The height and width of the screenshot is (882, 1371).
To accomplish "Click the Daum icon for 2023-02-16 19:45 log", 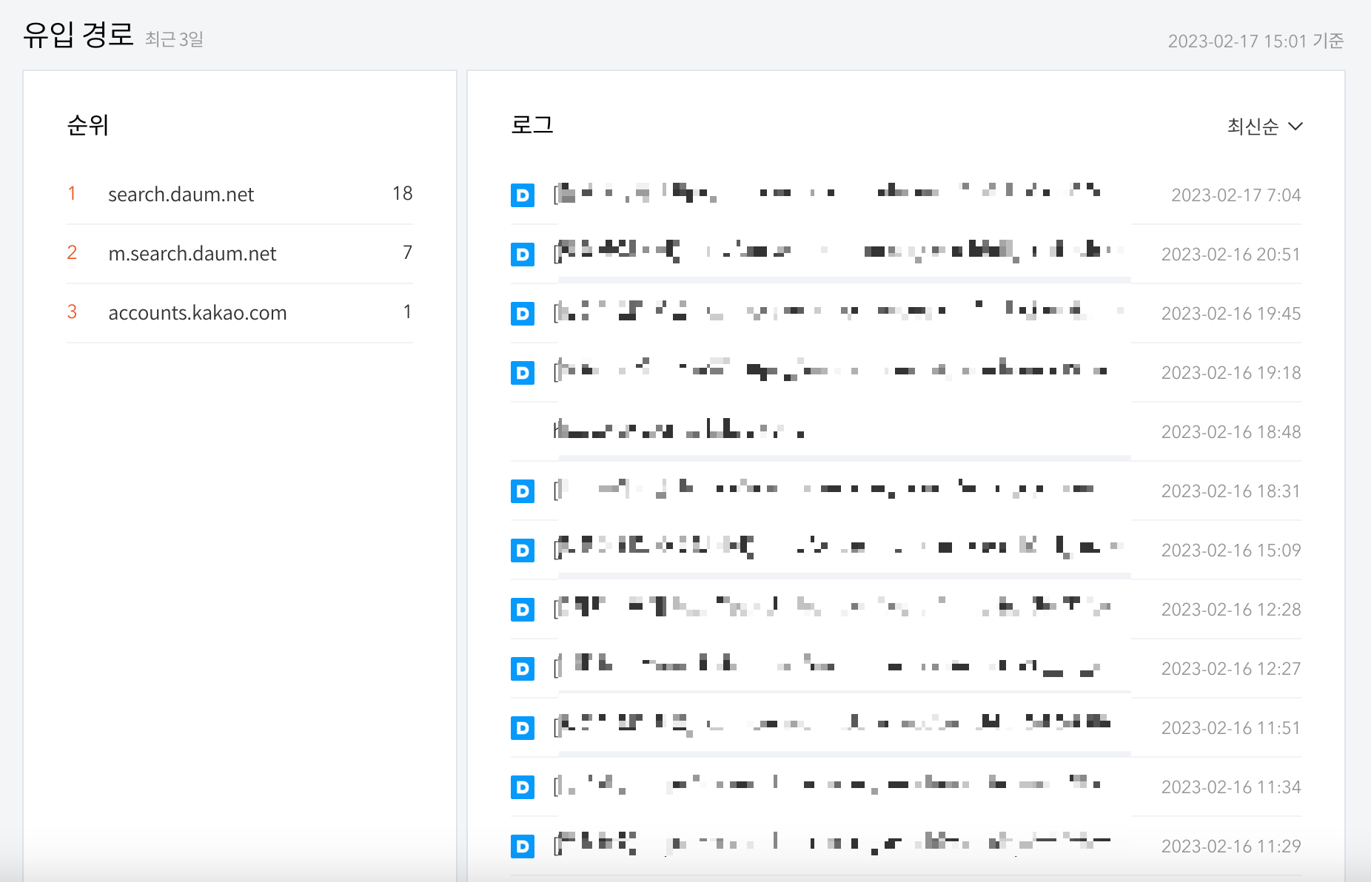I will click(523, 314).
